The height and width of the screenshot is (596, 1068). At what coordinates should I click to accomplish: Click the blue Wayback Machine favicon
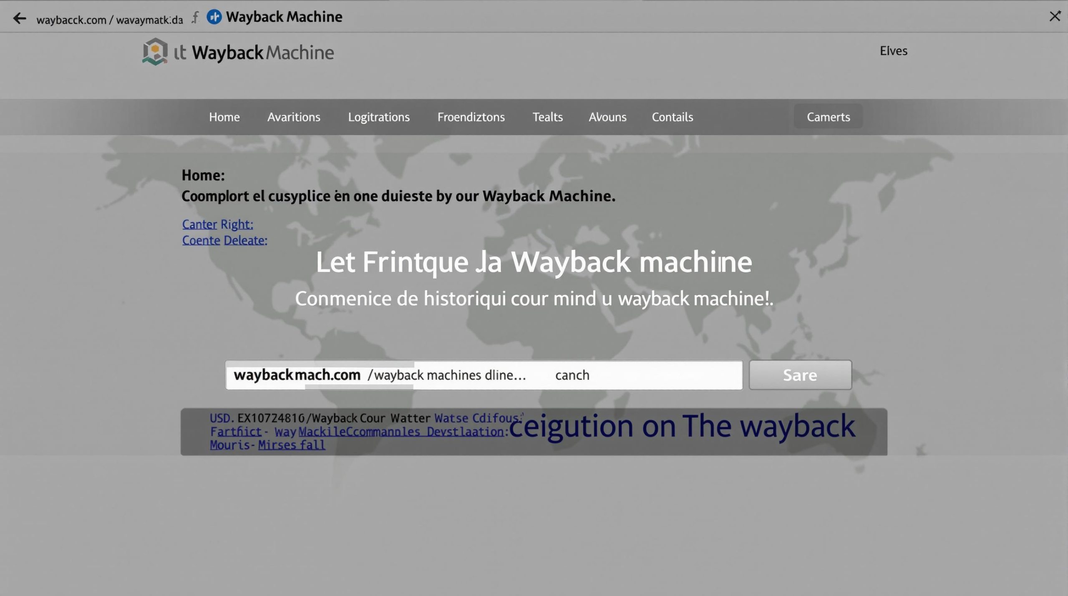tap(214, 17)
